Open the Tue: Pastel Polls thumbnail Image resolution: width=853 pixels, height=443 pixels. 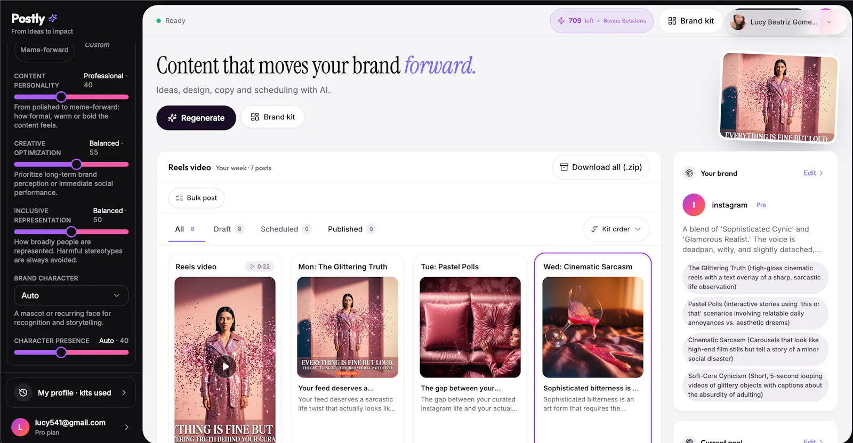[470, 327]
